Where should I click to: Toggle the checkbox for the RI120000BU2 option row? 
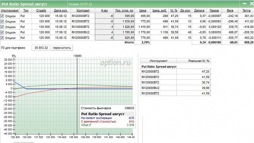pyautogui.click(x=2, y=32)
